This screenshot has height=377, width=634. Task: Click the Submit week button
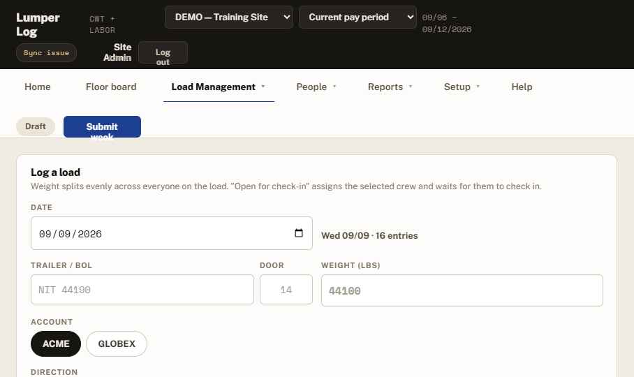pyautogui.click(x=103, y=127)
